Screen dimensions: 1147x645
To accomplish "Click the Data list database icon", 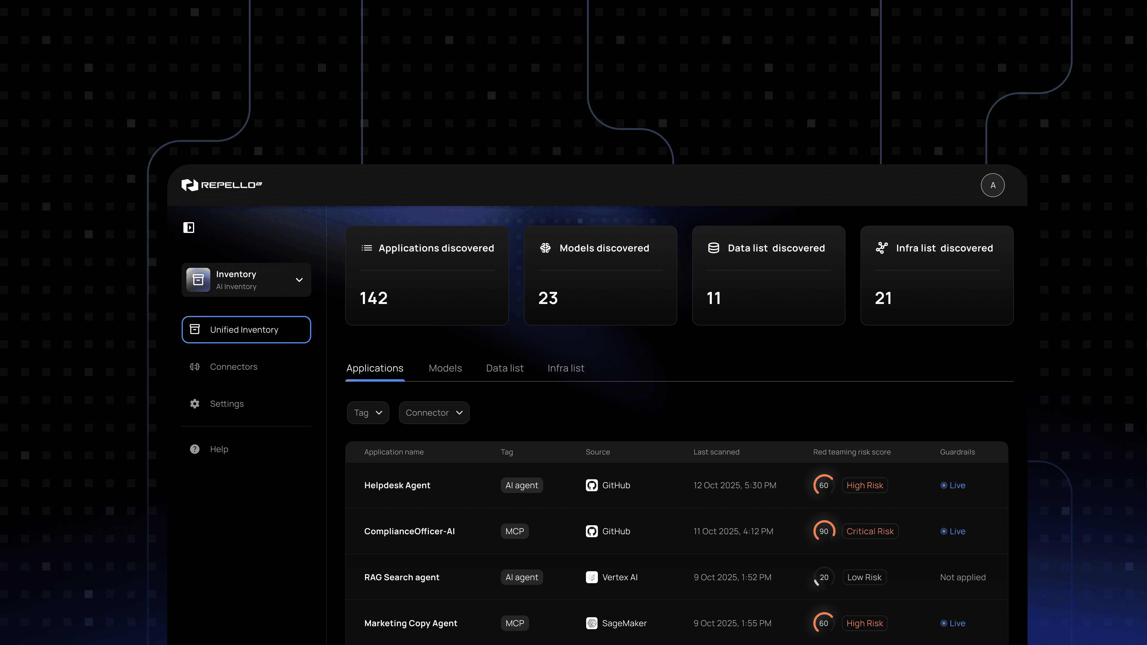I will click(713, 248).
